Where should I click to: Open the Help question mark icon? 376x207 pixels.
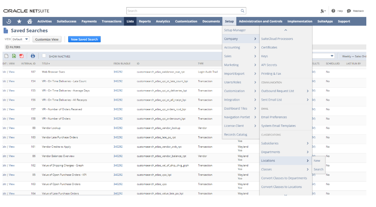(333, 11)
